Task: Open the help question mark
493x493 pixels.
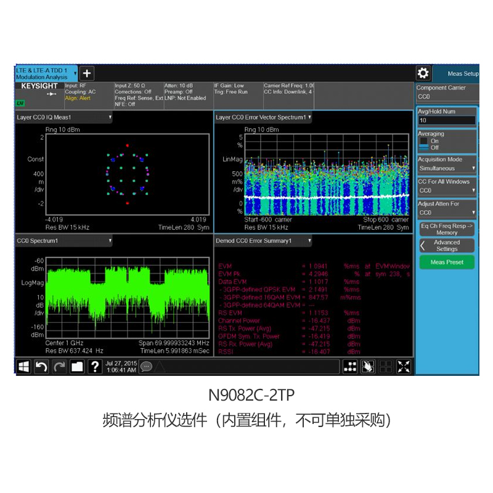Action: click(95, 366)
